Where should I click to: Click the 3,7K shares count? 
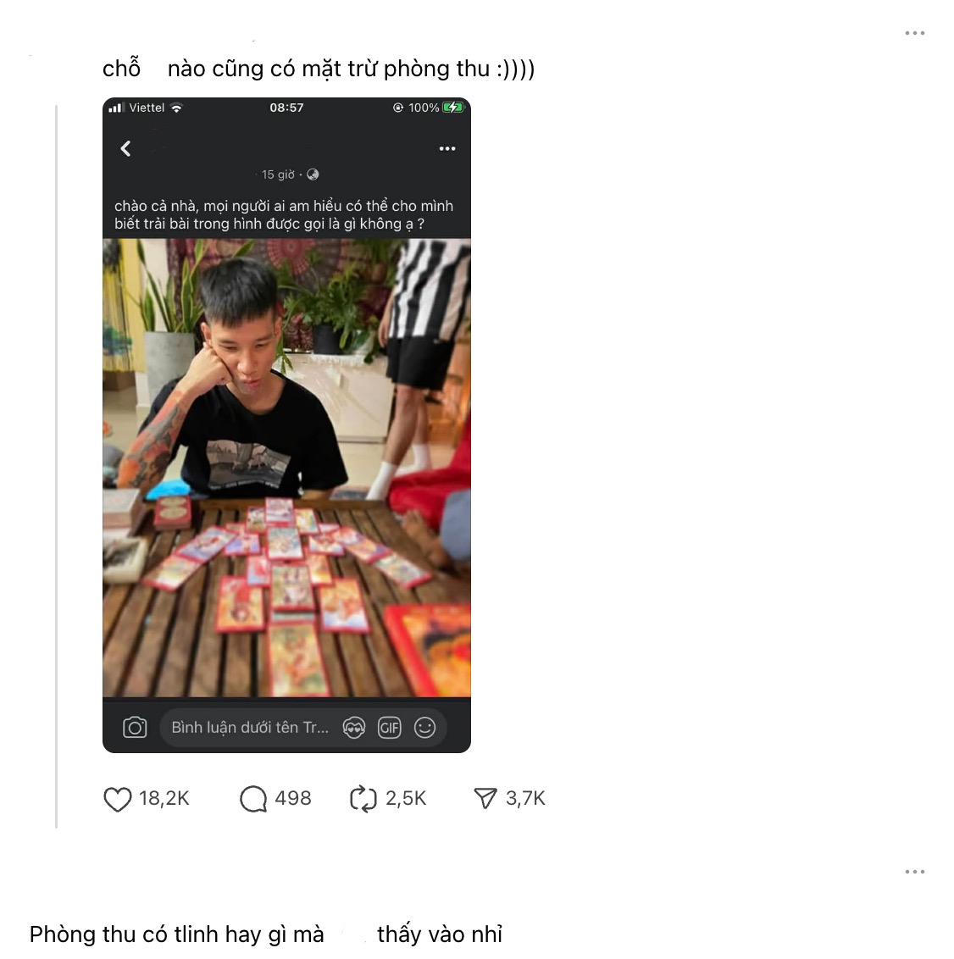tap(525, 798)
